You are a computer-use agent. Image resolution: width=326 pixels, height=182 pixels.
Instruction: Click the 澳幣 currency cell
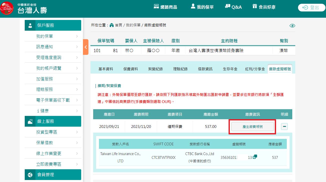[284, 51]
